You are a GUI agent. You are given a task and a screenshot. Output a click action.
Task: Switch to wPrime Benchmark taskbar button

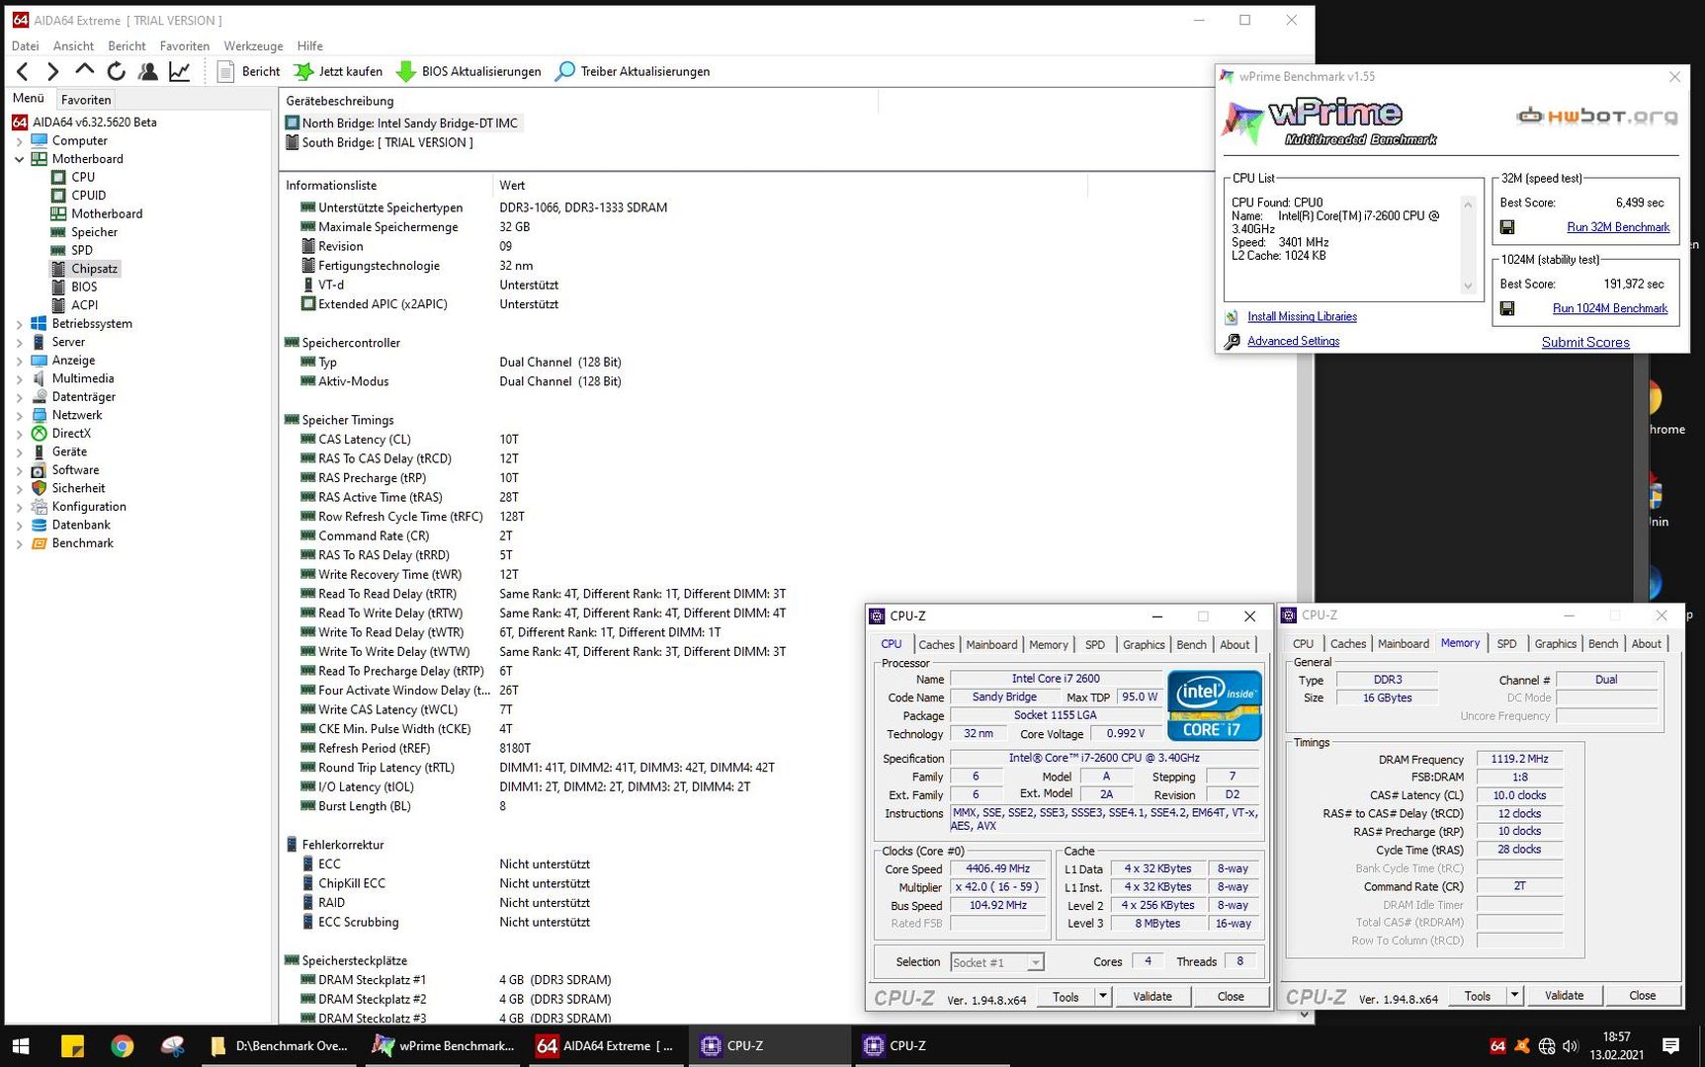coord(442,1045)
